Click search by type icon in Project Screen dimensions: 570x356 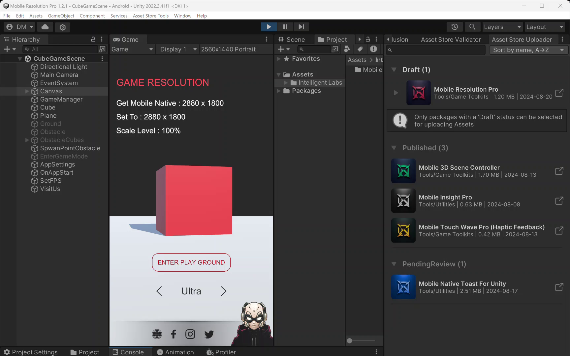(x=347, y=49)
